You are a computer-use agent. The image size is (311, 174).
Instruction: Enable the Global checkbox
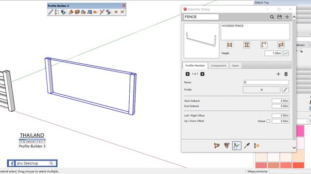point(268,121)
